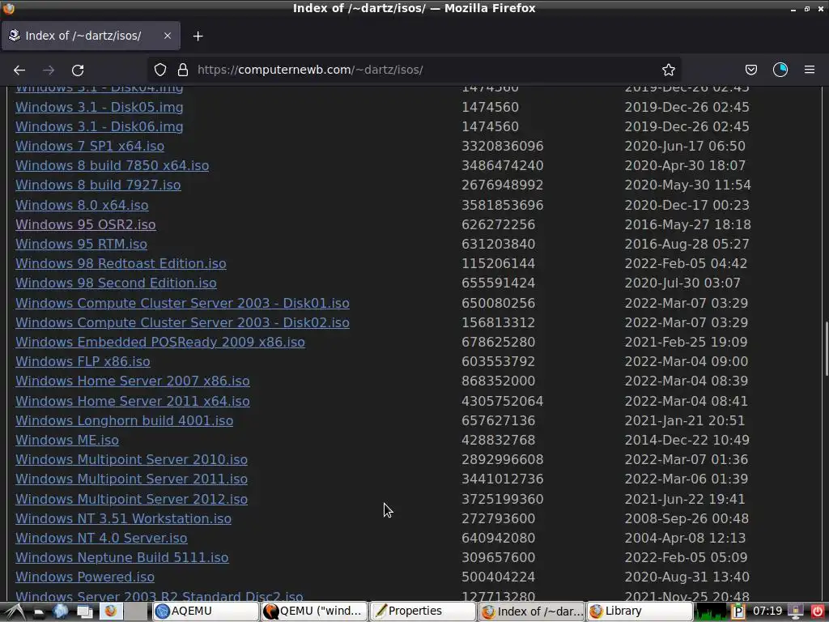This screenshot has width=829, height=622.
Task: Open Compute Cluster Server 2003 Disk02.iso link
Action: tap(182, 322)
